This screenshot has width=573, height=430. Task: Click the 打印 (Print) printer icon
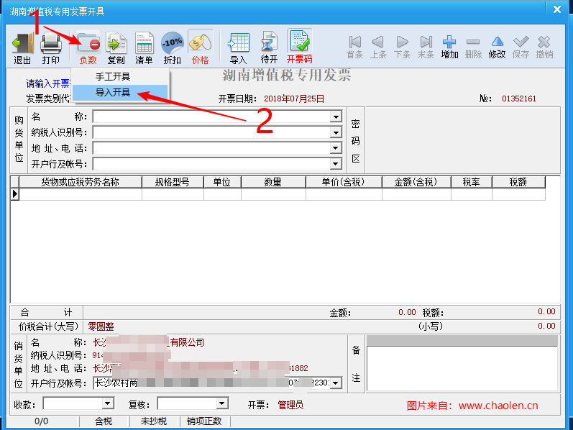click(51, 47)
